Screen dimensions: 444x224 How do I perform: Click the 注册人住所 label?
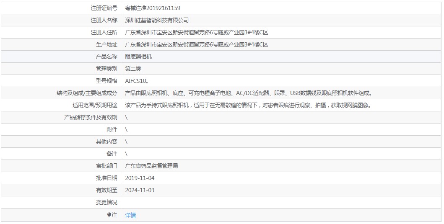(x=104, y=33)
